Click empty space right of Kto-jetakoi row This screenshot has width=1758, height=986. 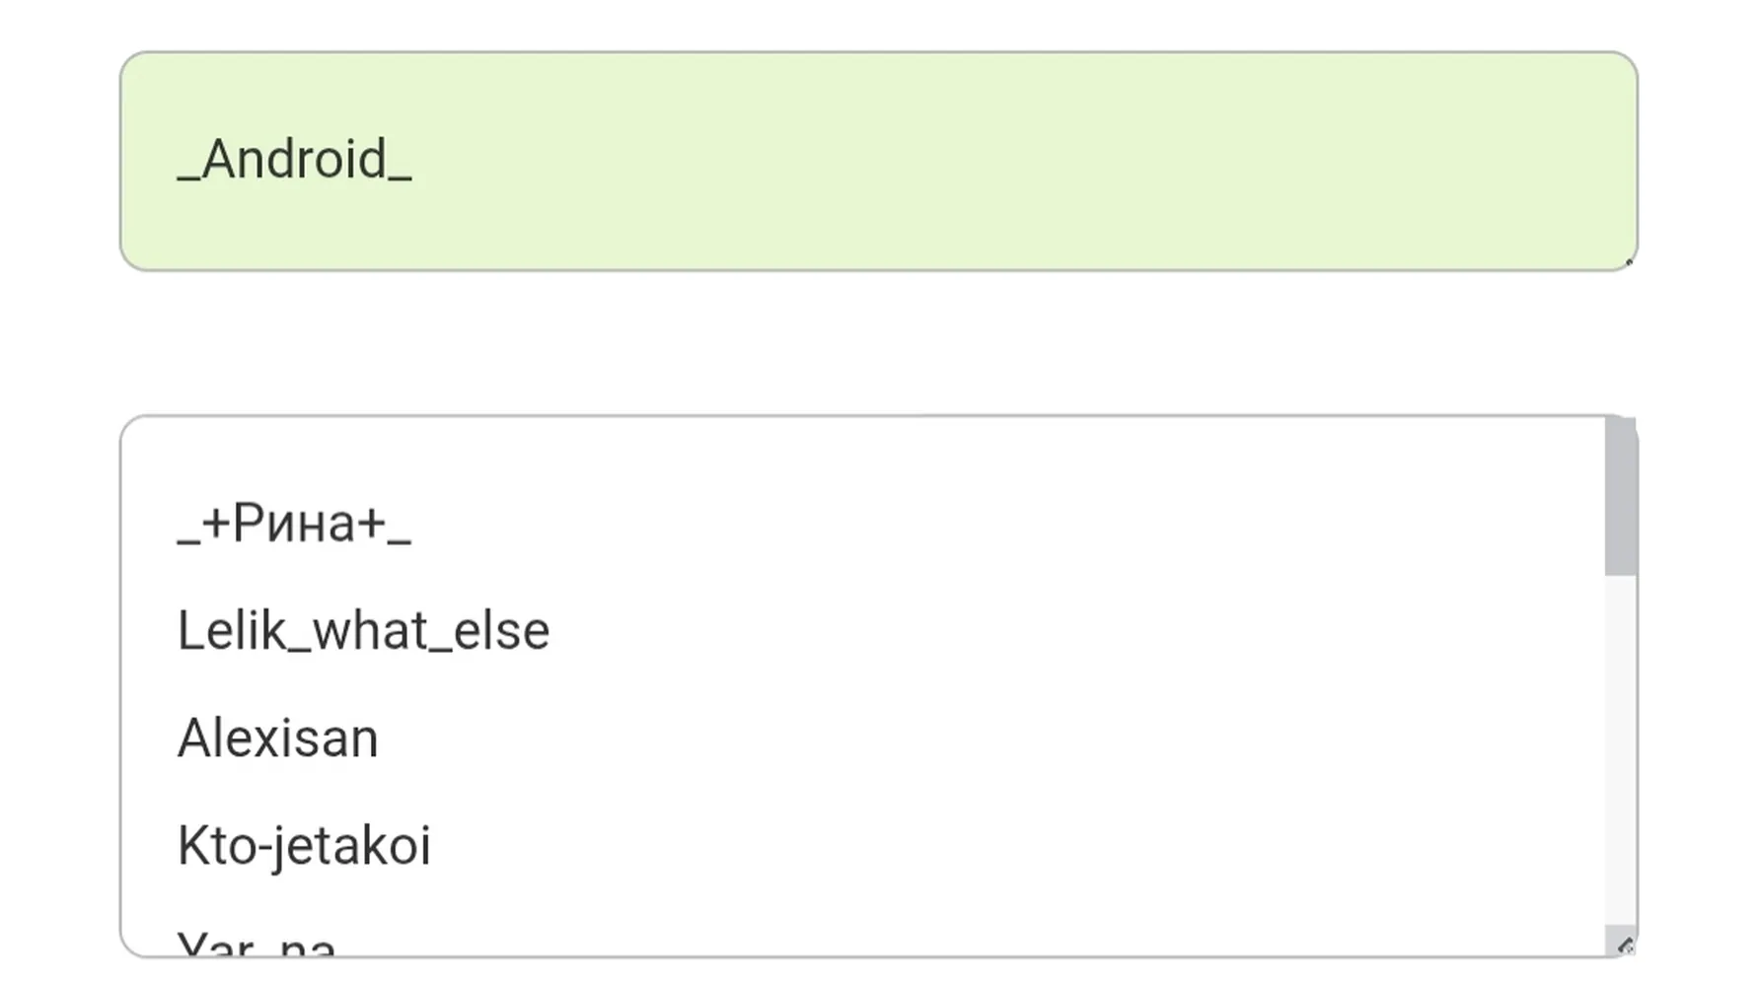pos(1016,845)
